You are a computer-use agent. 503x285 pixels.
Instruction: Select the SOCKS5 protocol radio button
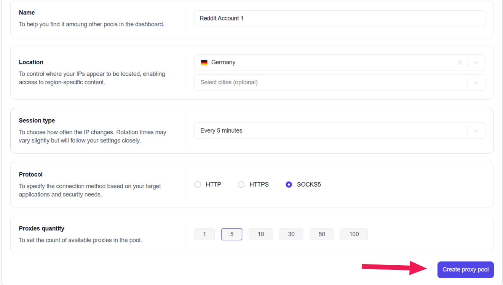289,185
